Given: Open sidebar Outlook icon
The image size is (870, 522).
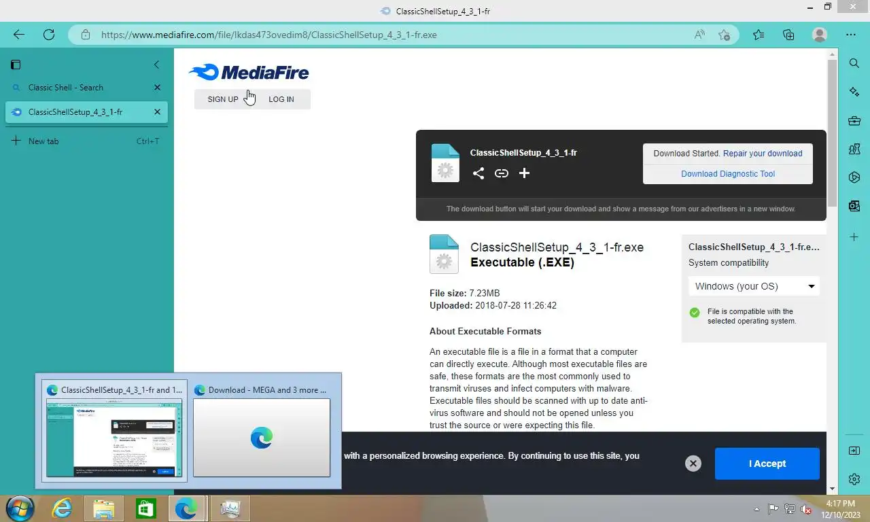Looking at the screenshot, I should click(854, 207).
